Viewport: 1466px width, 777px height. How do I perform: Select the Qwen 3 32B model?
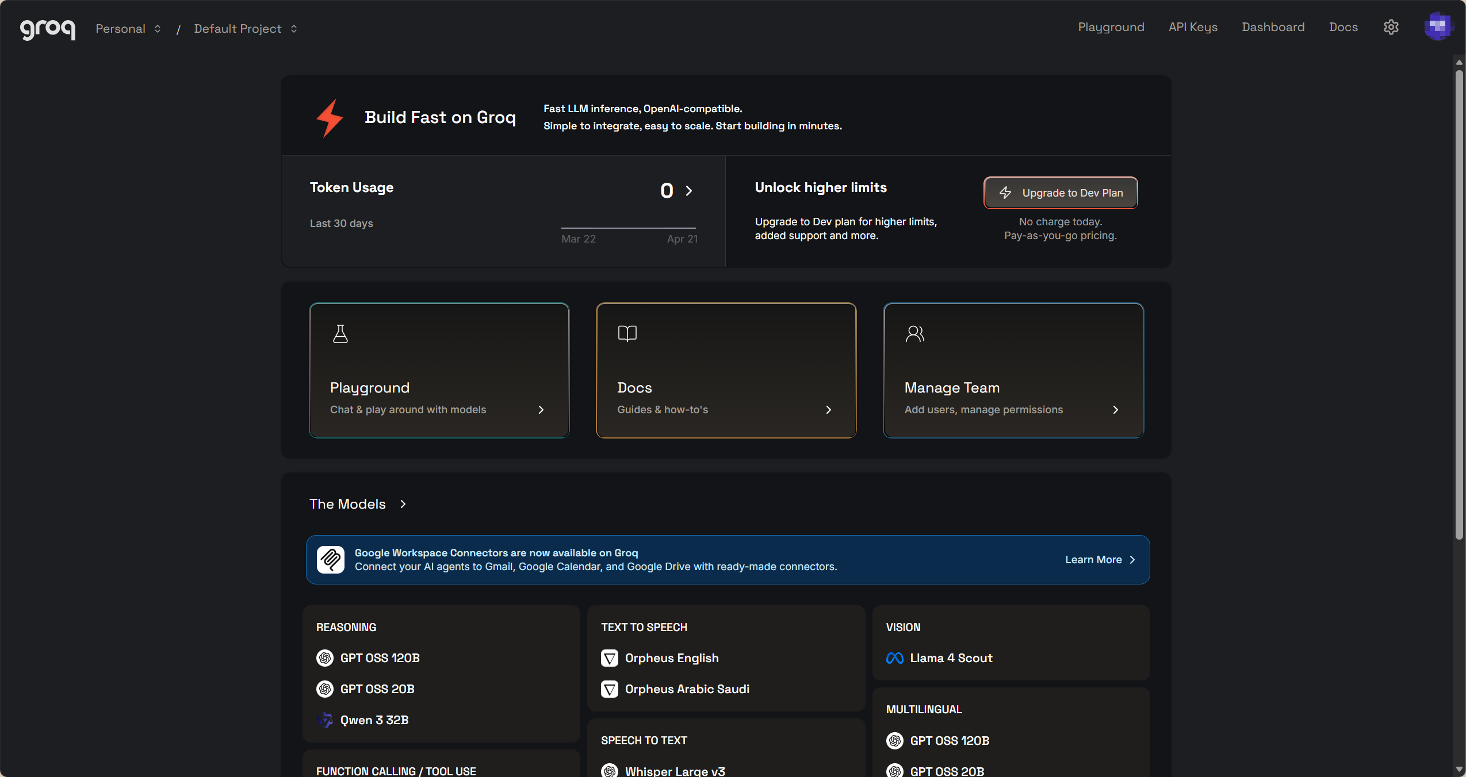coord(374,720)
